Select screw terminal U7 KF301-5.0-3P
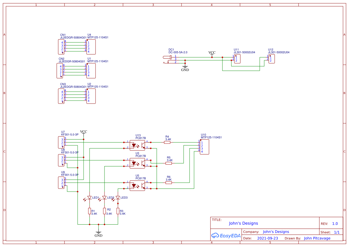Viewport: 349px width, 247px height. click(x=62, y=143)
